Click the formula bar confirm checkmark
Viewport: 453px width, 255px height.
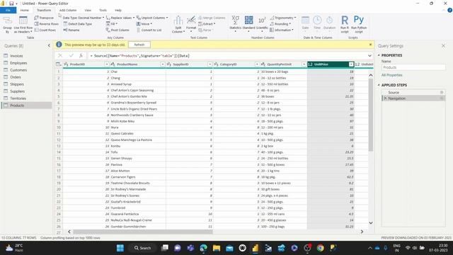(x=71, y=55)
